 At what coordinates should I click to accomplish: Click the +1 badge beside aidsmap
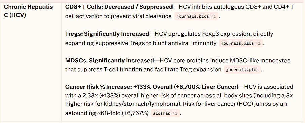(175, 113)
